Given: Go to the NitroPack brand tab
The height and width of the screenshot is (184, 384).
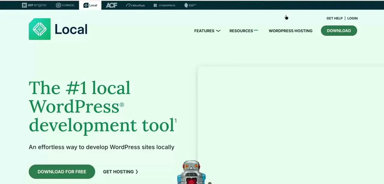Looking at the screenshot, I should click(x=135, y=5).
